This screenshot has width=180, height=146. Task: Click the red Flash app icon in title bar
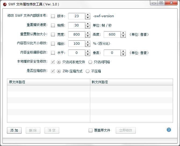click(x=5, y=4)
